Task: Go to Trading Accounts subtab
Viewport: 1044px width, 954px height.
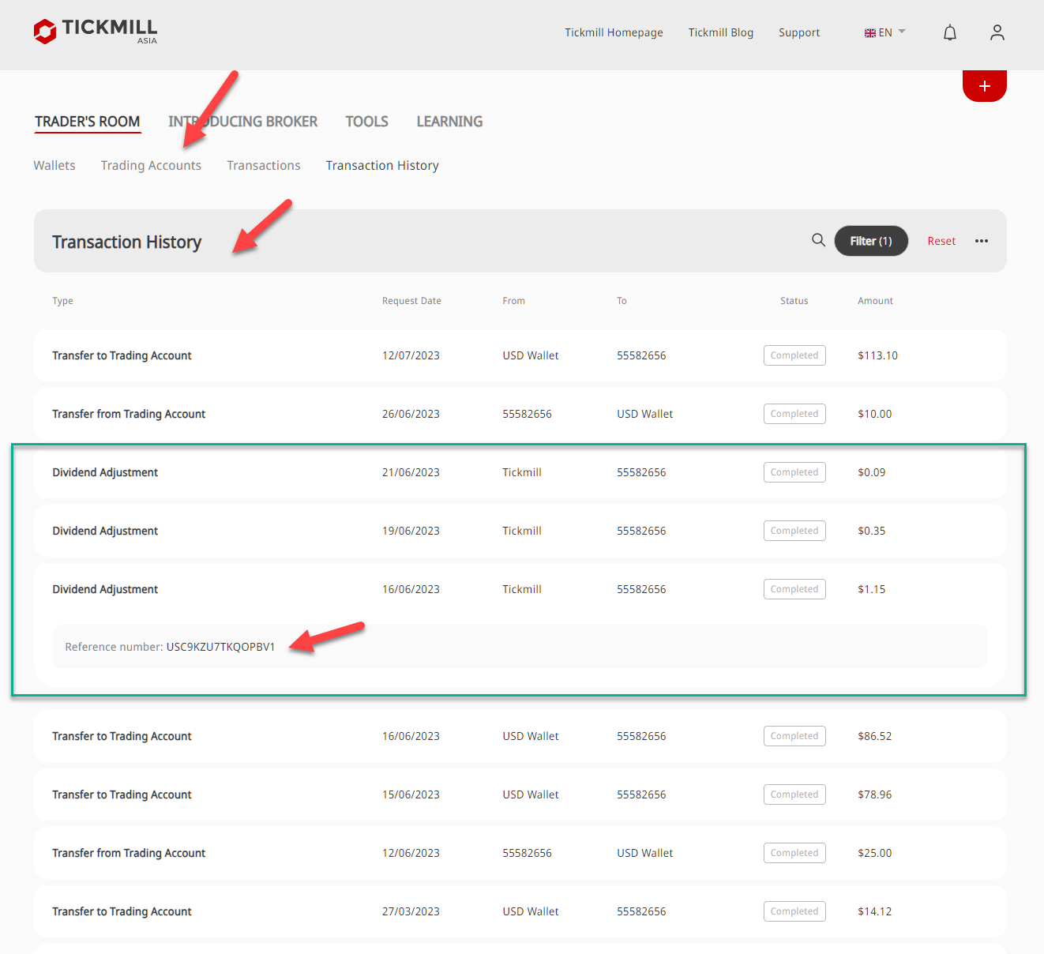Action: (x=151, y=165)
